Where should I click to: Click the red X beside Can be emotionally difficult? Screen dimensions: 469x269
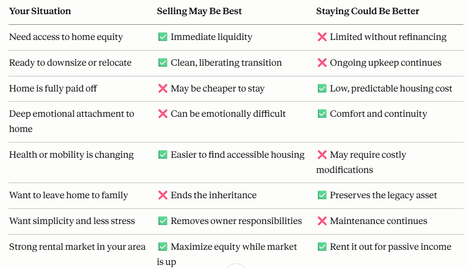click(163, 114)
